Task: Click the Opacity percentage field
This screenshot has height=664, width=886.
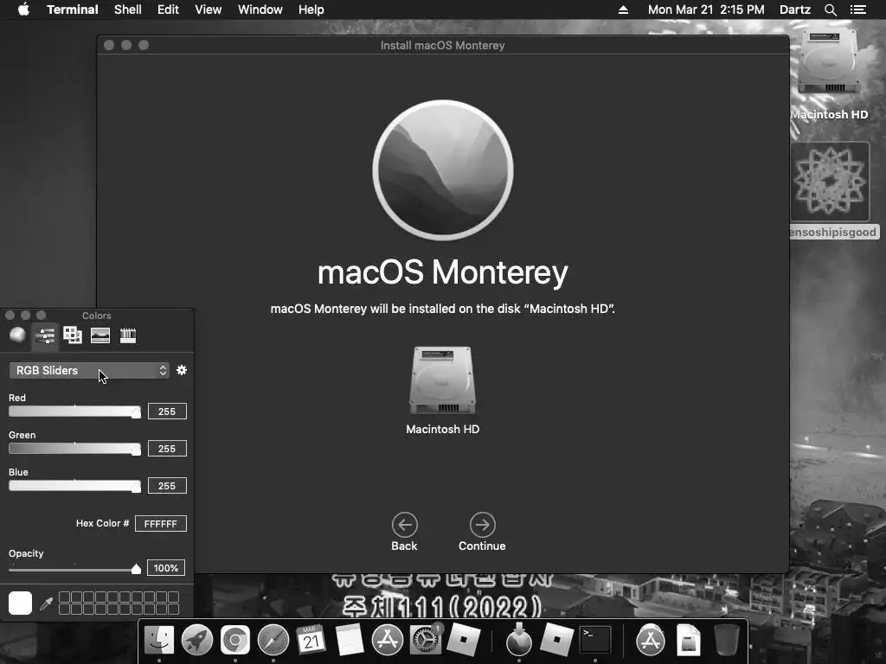Action: (166, 568)
